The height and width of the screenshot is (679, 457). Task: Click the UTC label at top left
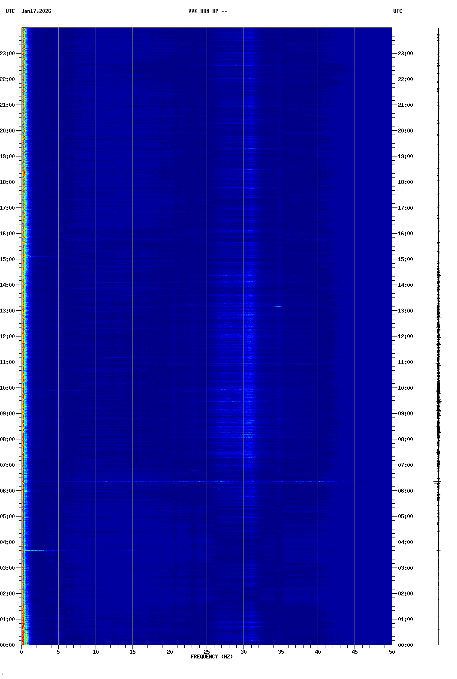(x=10, y=11)
